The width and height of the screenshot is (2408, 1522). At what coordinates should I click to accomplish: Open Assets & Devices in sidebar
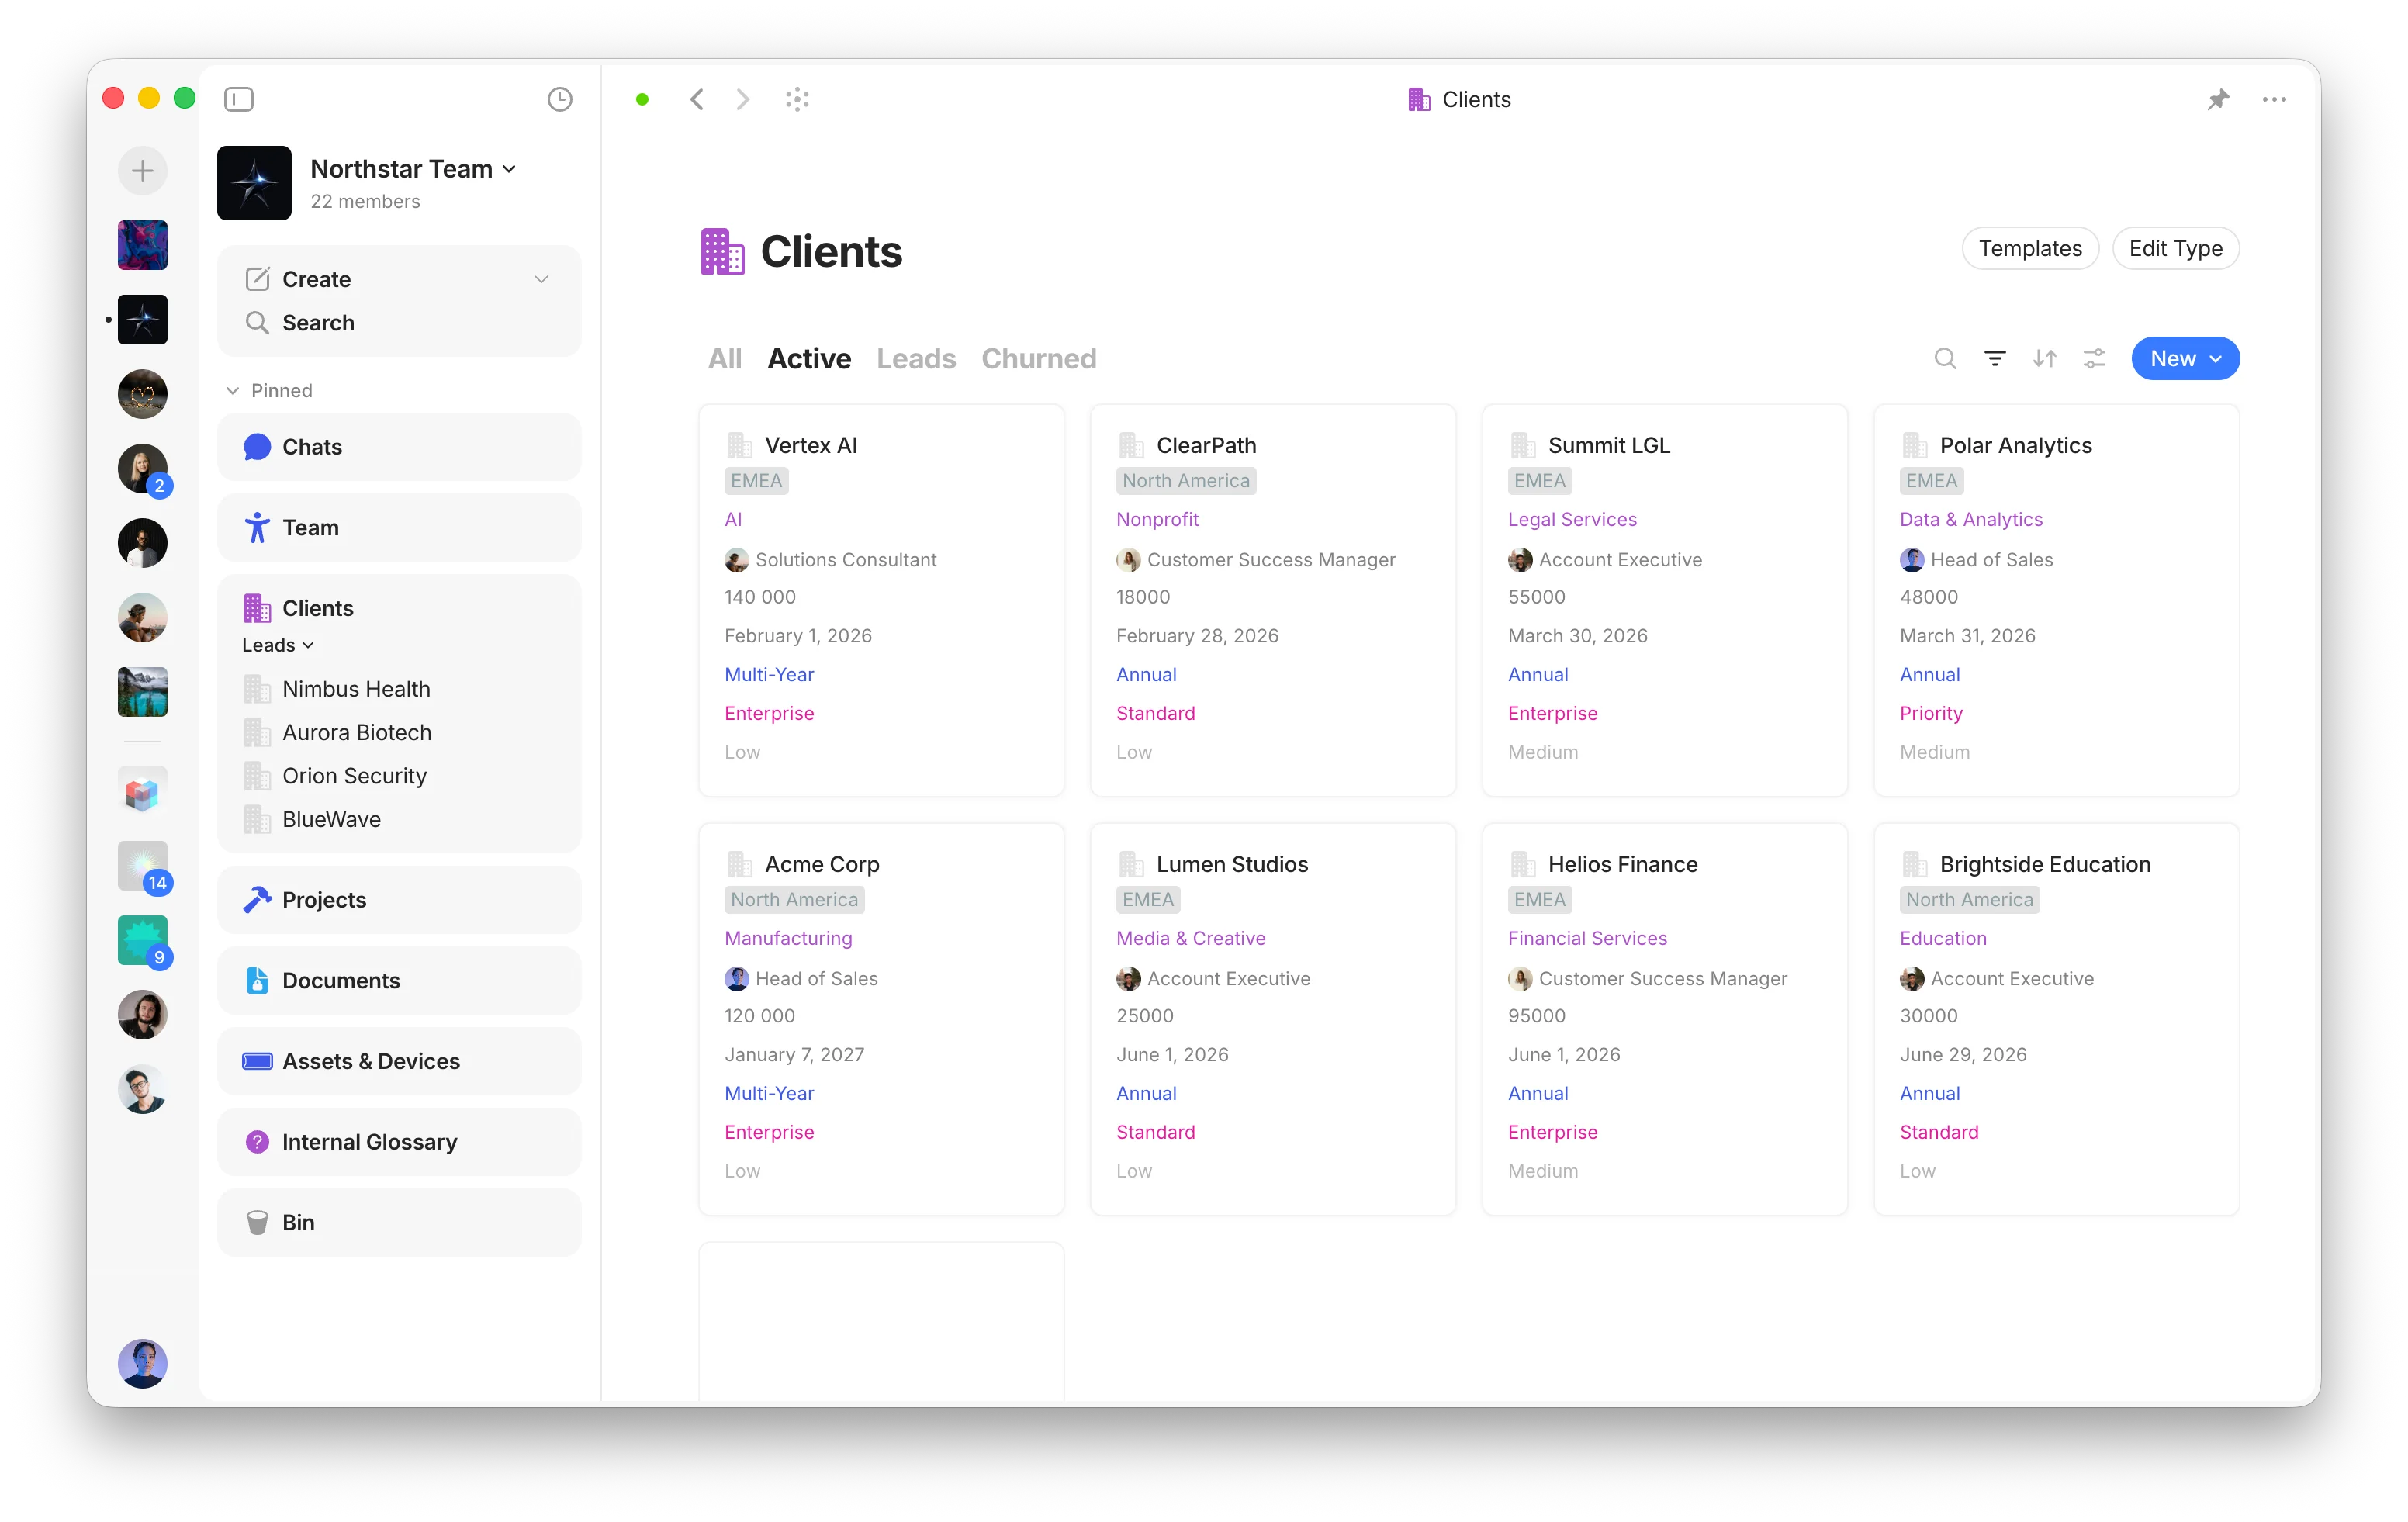pos(399,1061)
